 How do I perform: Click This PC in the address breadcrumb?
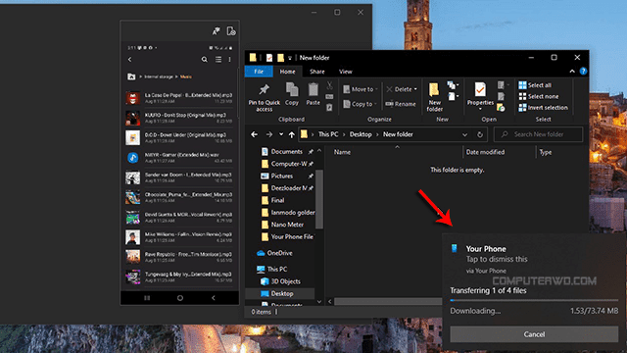[x=328, y=134]
